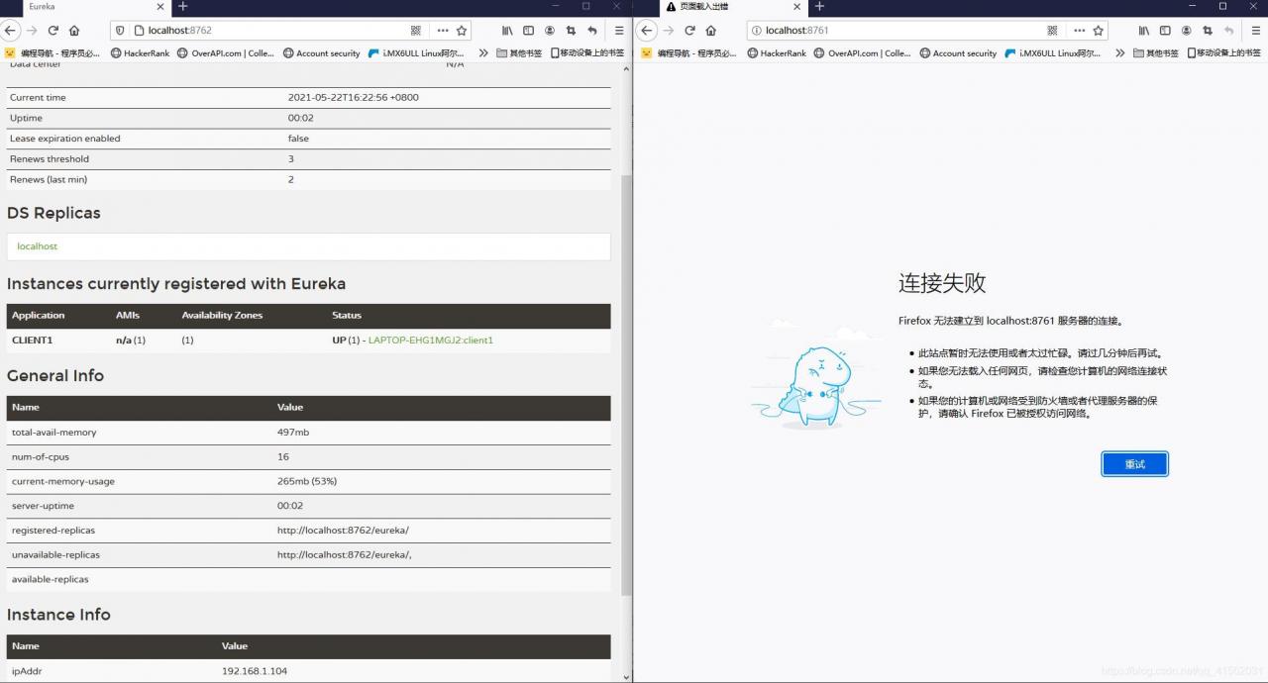
Task: Open hamburger menu in localhost:8761 window
Action: (x=1256, y=31)
